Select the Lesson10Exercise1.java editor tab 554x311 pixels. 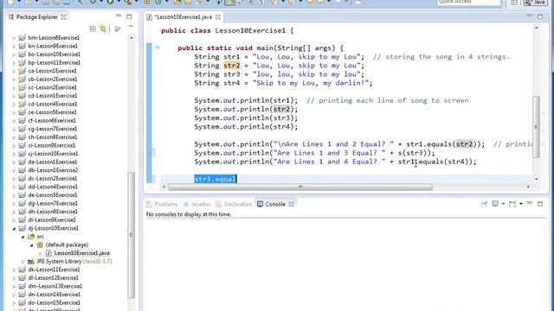coord(184,17)
